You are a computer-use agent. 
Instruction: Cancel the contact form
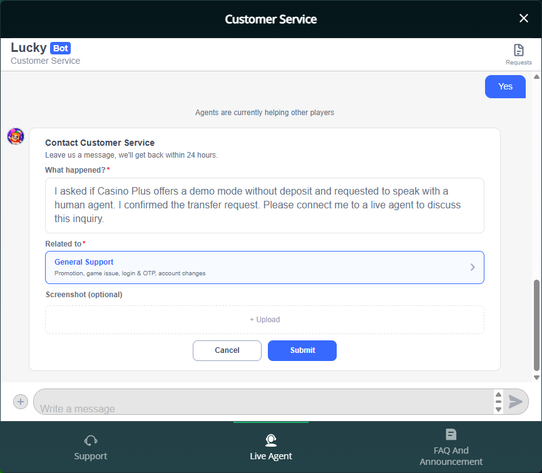tap(227, 350)
